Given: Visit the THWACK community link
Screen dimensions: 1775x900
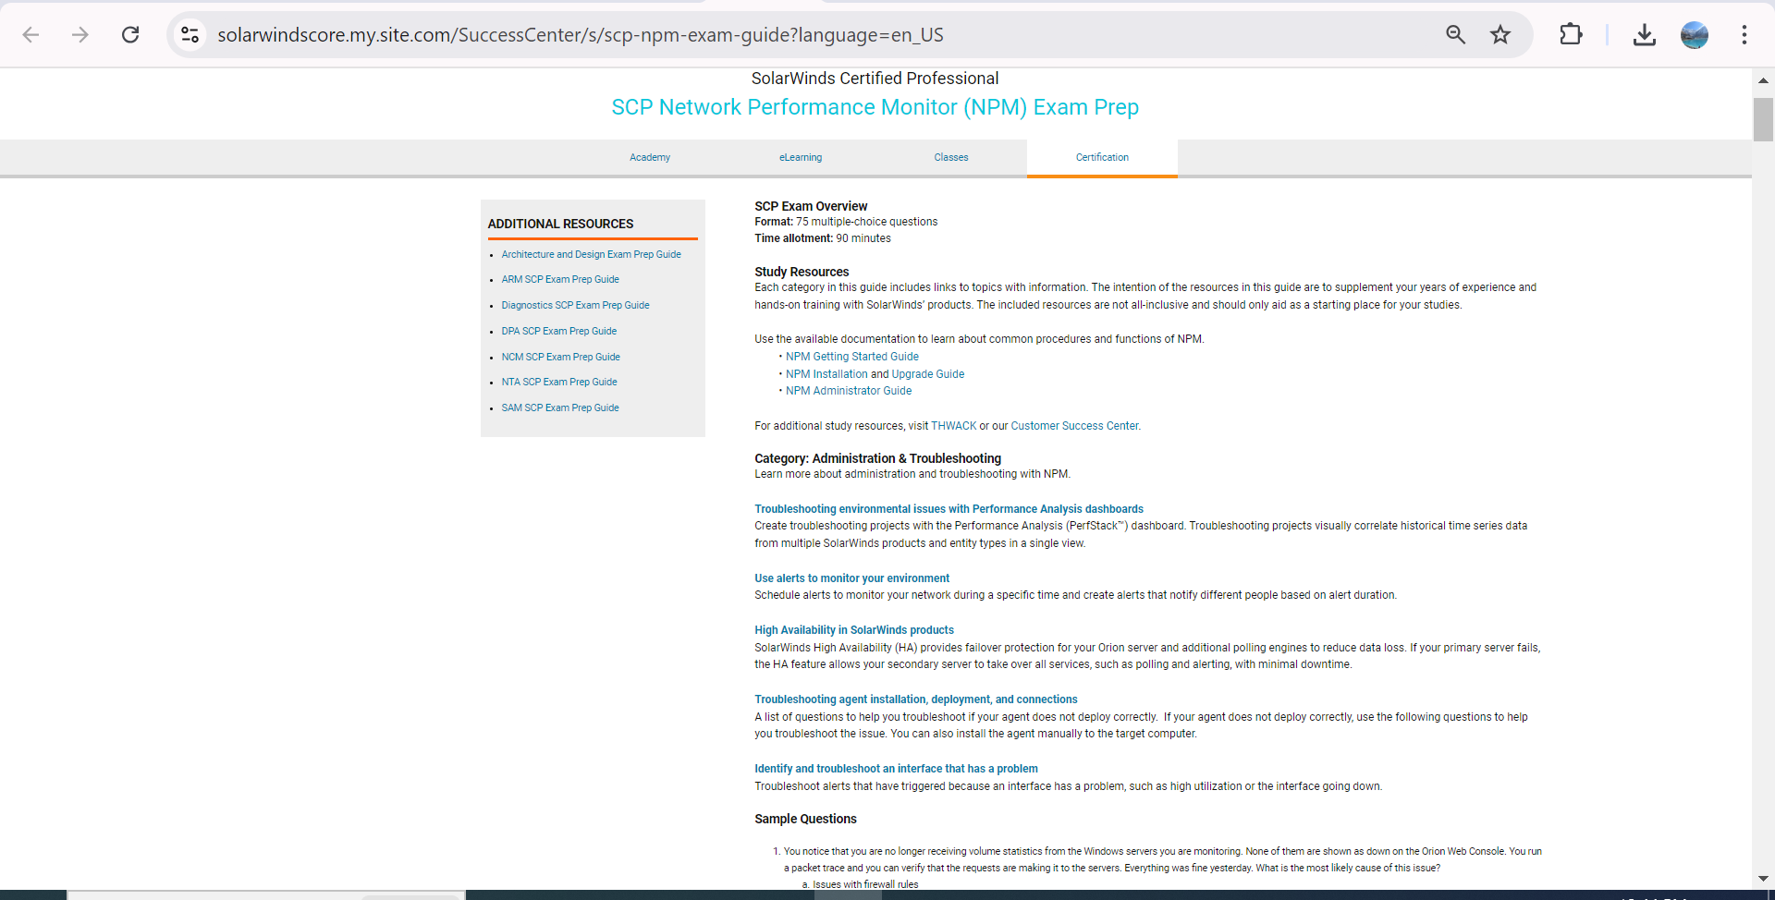Looking at the screenshot, I should (x=954, y=426).
